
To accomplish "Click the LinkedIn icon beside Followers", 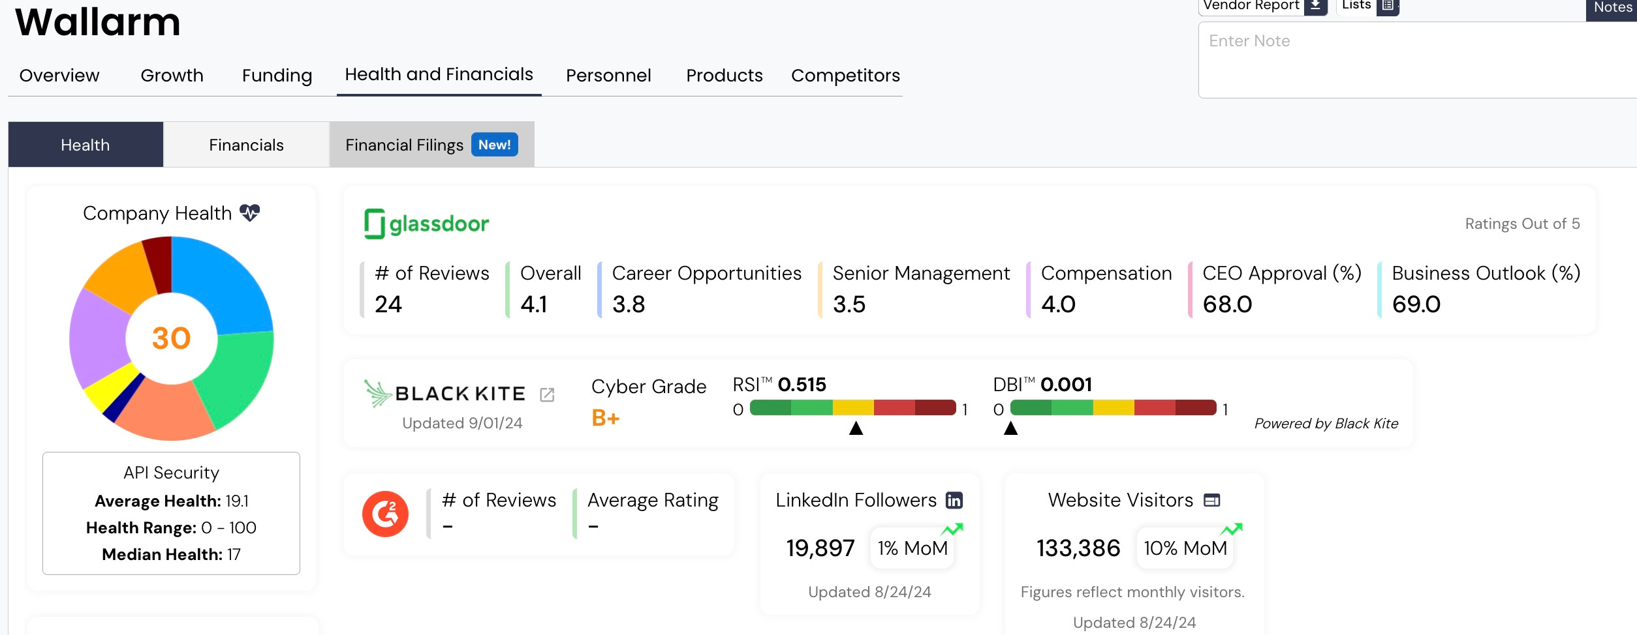I will [x=954, y=500].
